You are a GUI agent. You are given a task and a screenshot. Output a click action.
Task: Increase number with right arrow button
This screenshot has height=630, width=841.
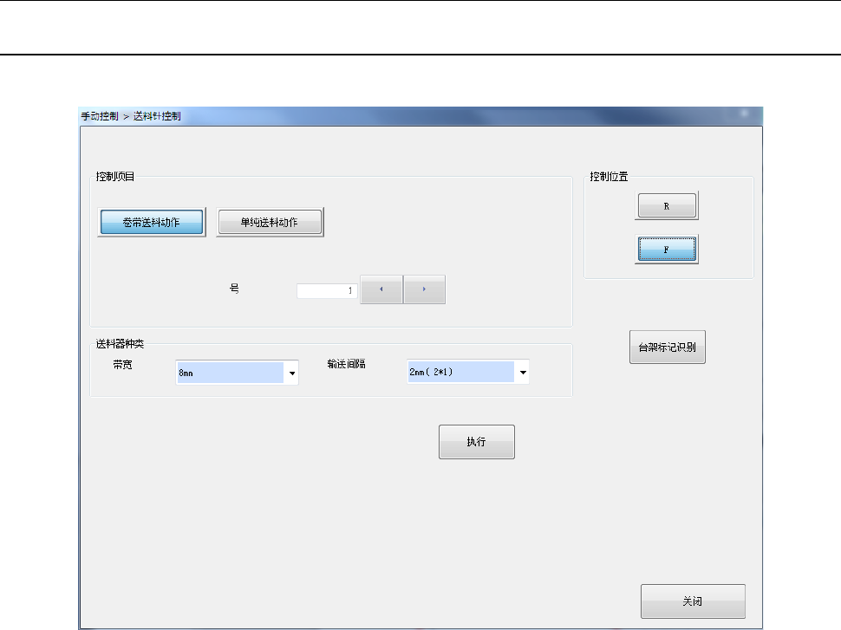[424, 289]
